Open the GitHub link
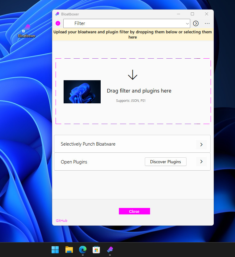The height and width of the screenshot is (257, 235). [61, 221]
